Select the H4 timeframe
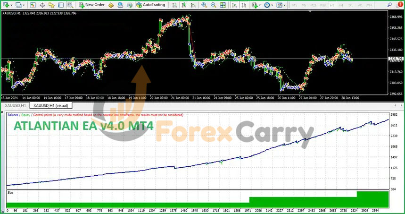The width and height of the screenshot is (405, 214). [x=341, y=5]
